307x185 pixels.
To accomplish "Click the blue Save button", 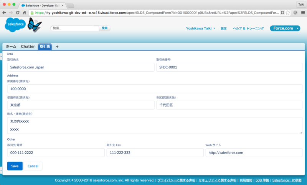I will coord(15,166).
